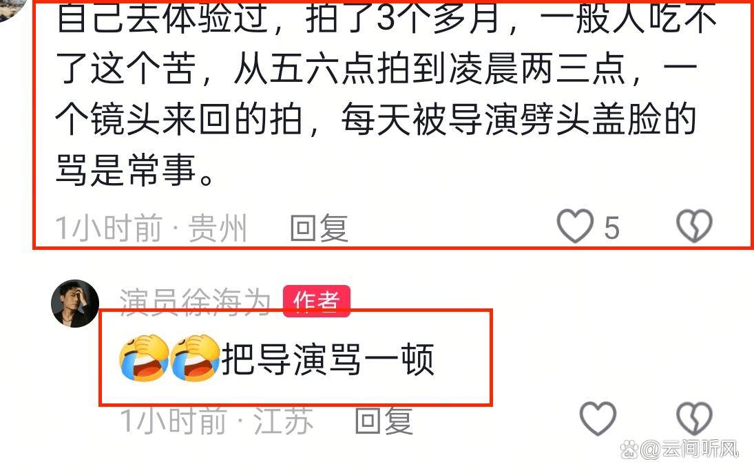The width and height of the screenshot is (754, 475).
Task: Click the Baidu paw icon in the watermark
Action: (x=629, y=450)
